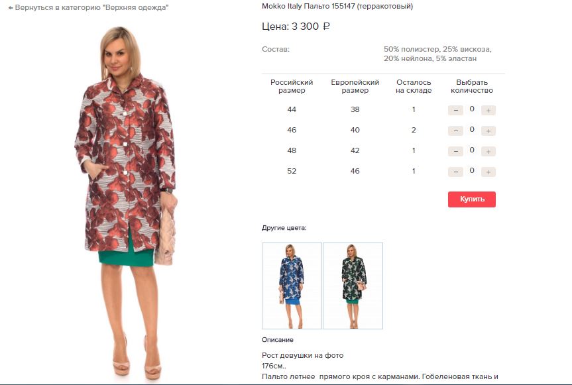Increase quantity for Russian size 48
572x385 pixels.
pos(488,151)
